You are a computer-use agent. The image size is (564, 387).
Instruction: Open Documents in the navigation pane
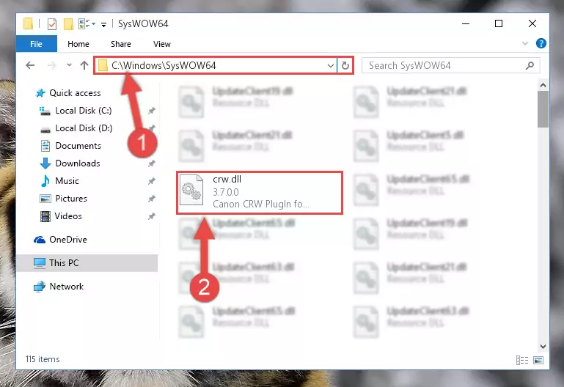pyautogui.click(x=78, y=146)
